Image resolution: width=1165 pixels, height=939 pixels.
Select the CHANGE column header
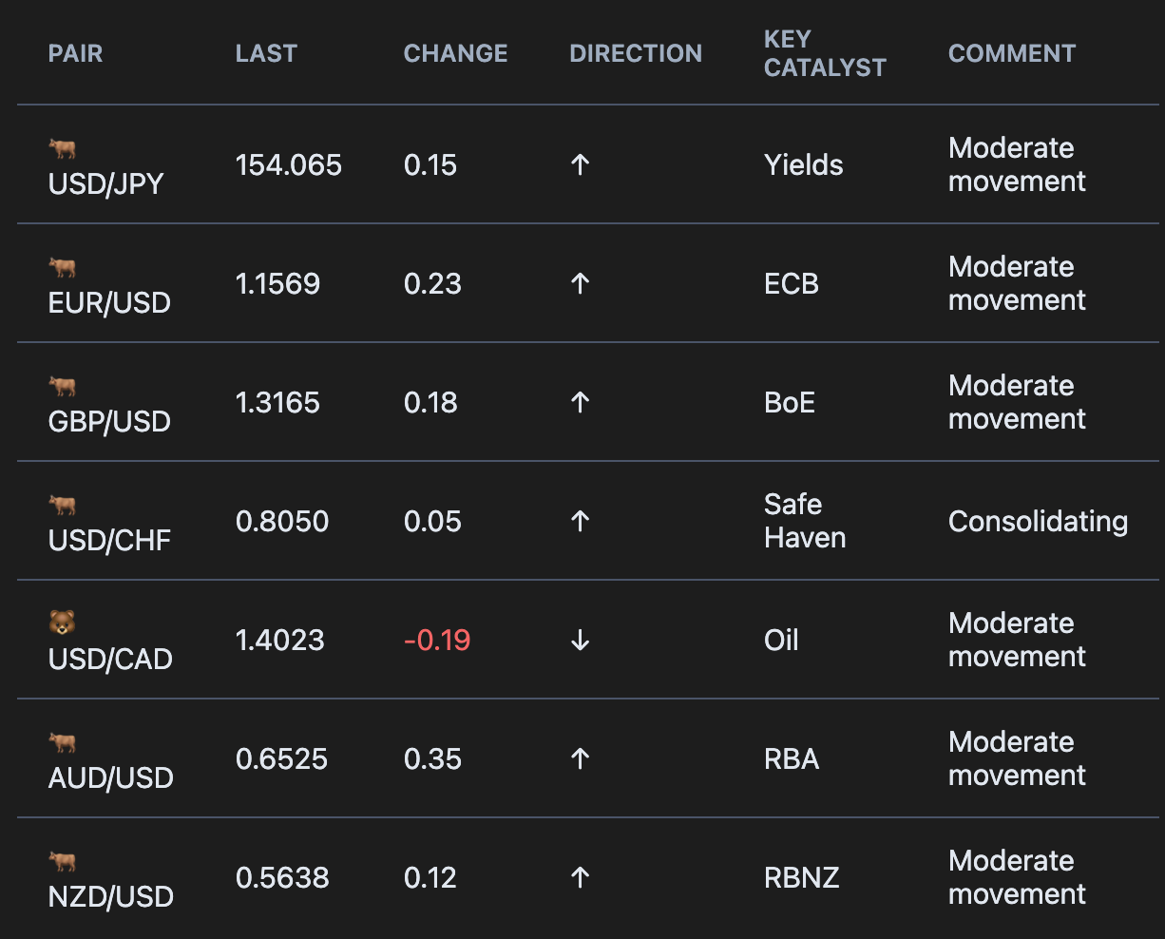point(456,53)
